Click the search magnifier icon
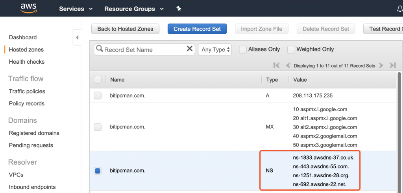 (100, 49)
